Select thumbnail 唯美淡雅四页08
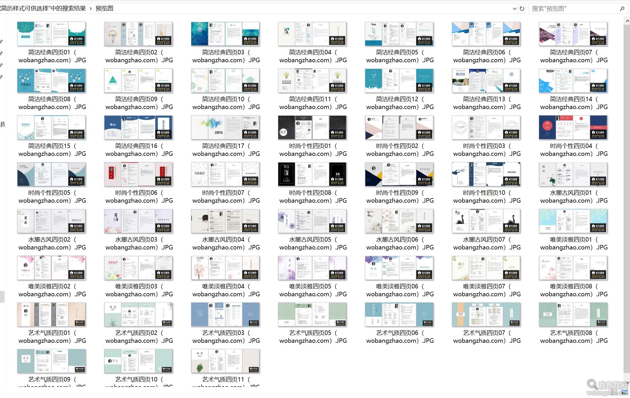630x398 pixels. [573, 268]
